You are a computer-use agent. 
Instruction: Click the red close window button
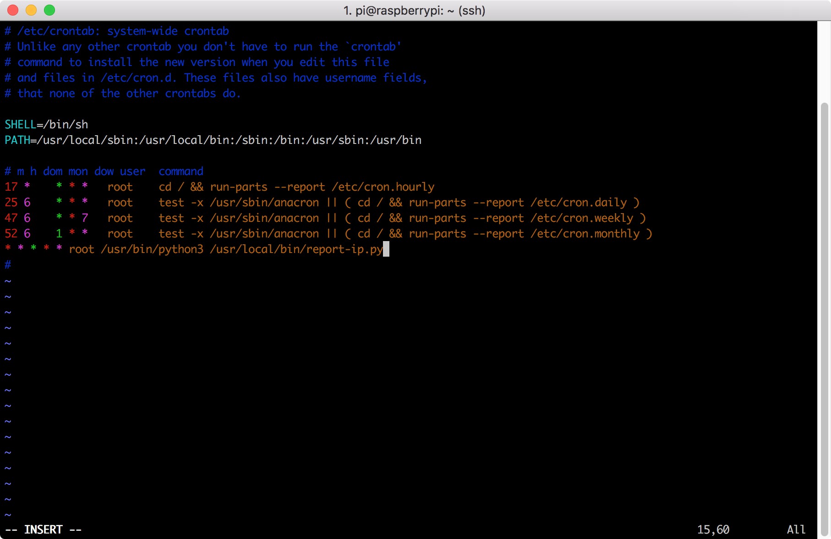coord(13,10)
